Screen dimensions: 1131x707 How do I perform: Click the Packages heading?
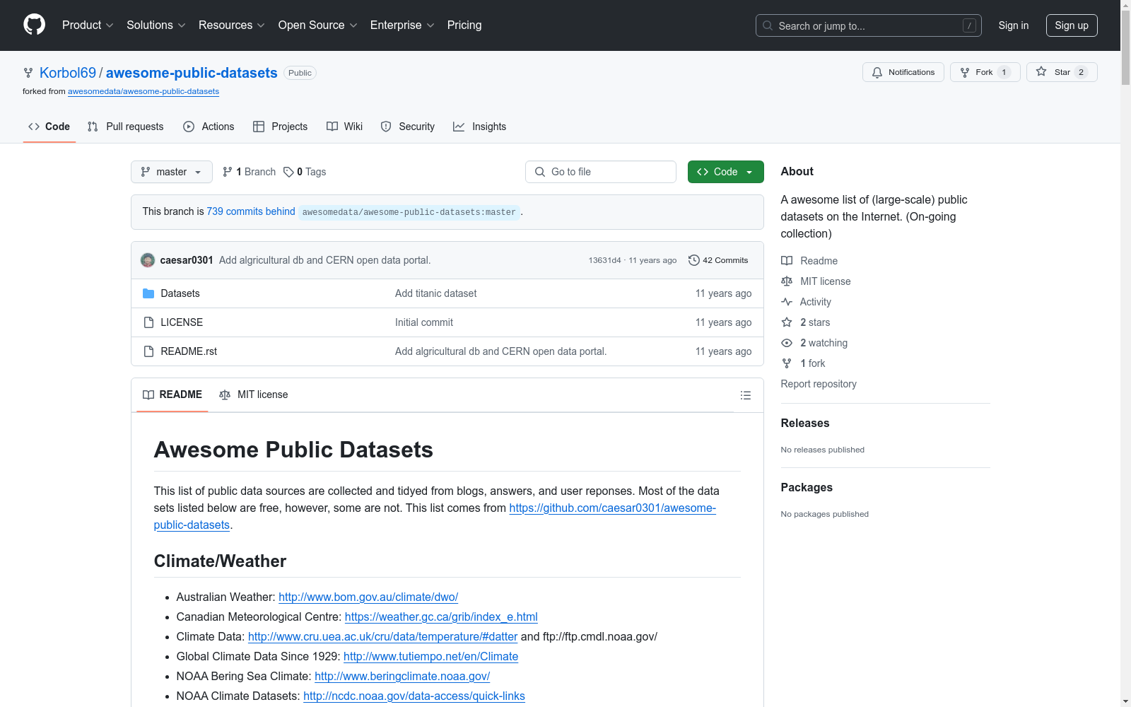coord(807,487)
